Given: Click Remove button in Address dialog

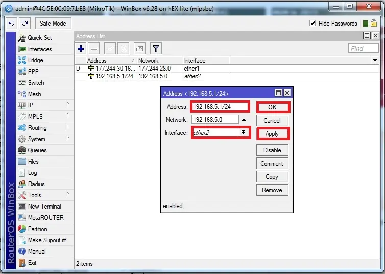Looking at the screenshot, I should point(272,190).
